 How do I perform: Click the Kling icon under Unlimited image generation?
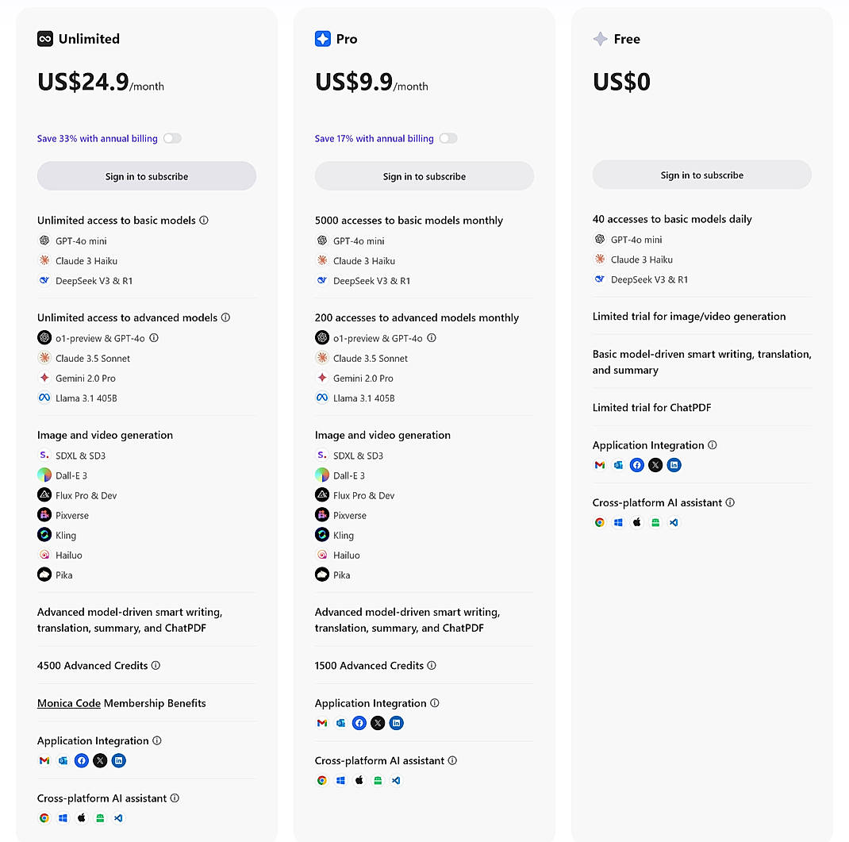pos(44,535)
